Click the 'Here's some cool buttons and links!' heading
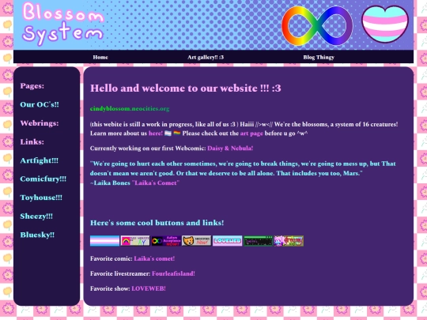Screen dimensions: 427x320 click(x=157, y=223)
